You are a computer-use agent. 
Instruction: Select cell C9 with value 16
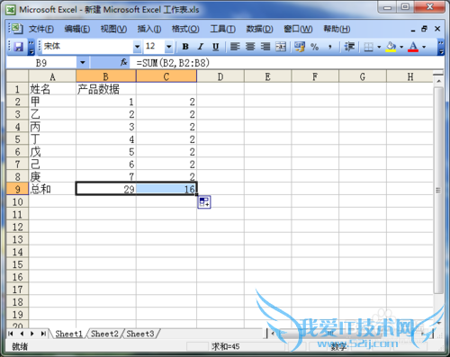[x=166, y=189]
